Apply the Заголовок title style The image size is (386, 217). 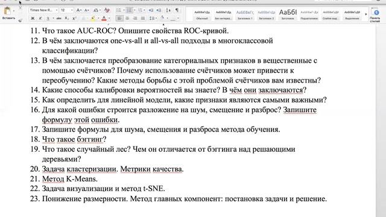click(x=288, y=14)
